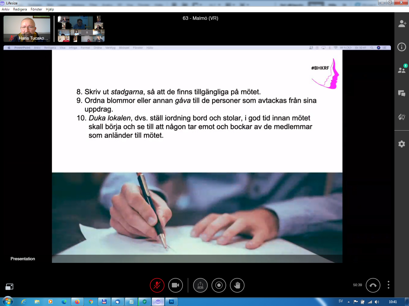
Task: Show call information panel
Action: tap(402, 47)
